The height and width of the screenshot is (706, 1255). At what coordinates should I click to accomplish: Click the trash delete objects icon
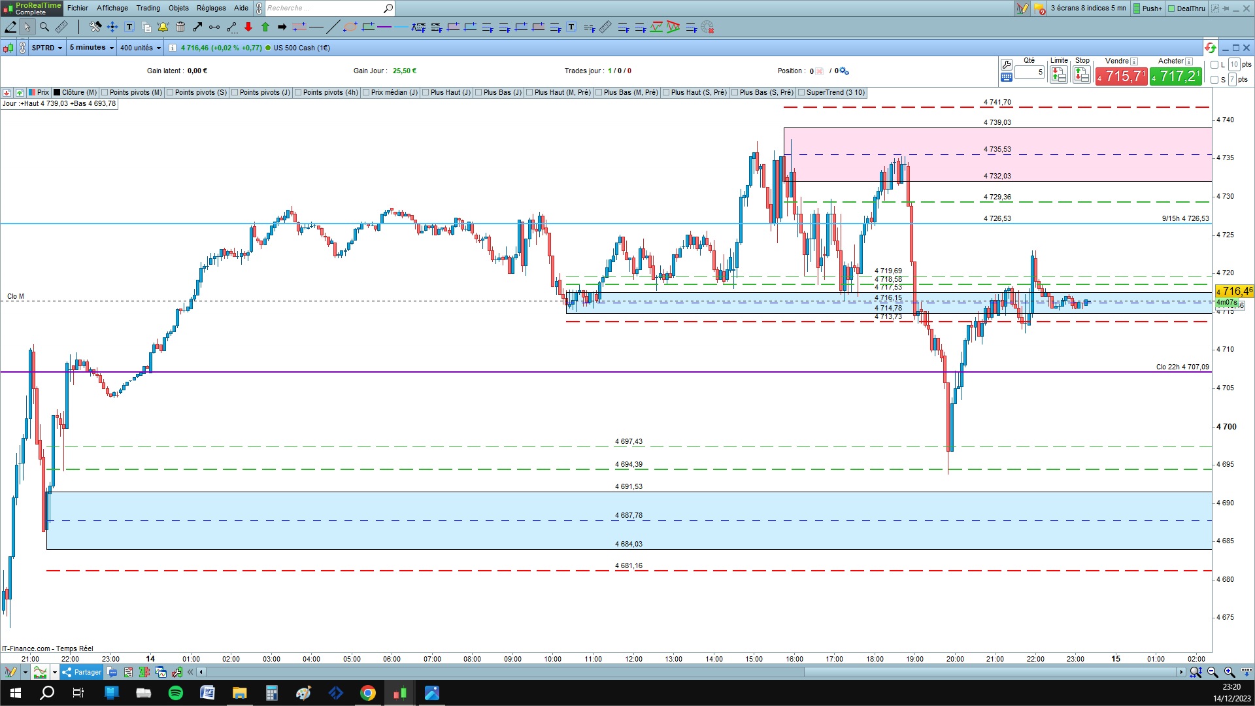(180, 27)
